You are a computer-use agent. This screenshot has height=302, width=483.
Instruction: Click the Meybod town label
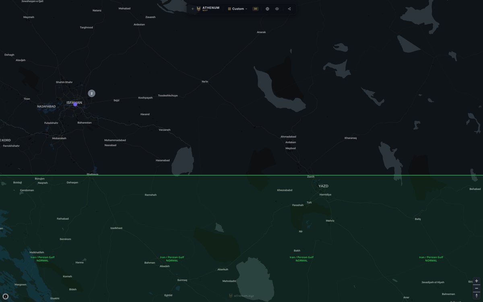291,148
